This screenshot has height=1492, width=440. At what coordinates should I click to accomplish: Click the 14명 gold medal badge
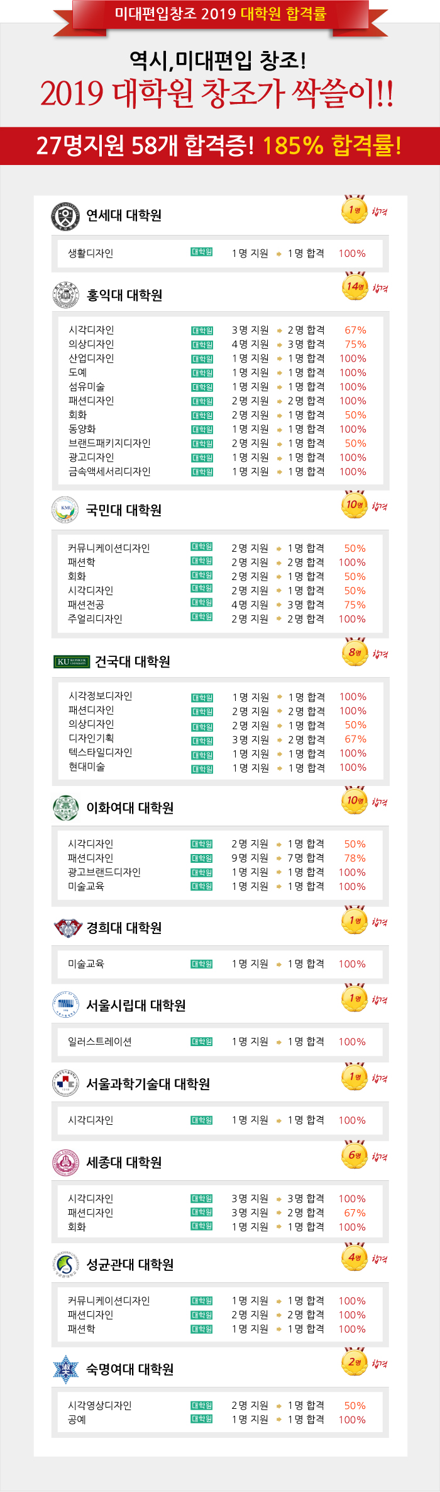355,287
